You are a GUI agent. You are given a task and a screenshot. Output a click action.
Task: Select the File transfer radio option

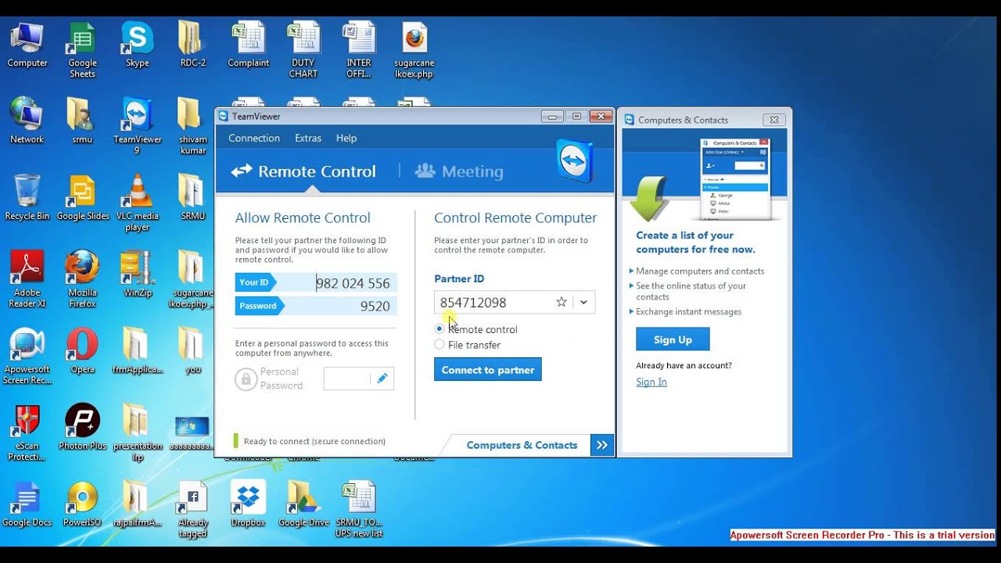pos(440,345)
